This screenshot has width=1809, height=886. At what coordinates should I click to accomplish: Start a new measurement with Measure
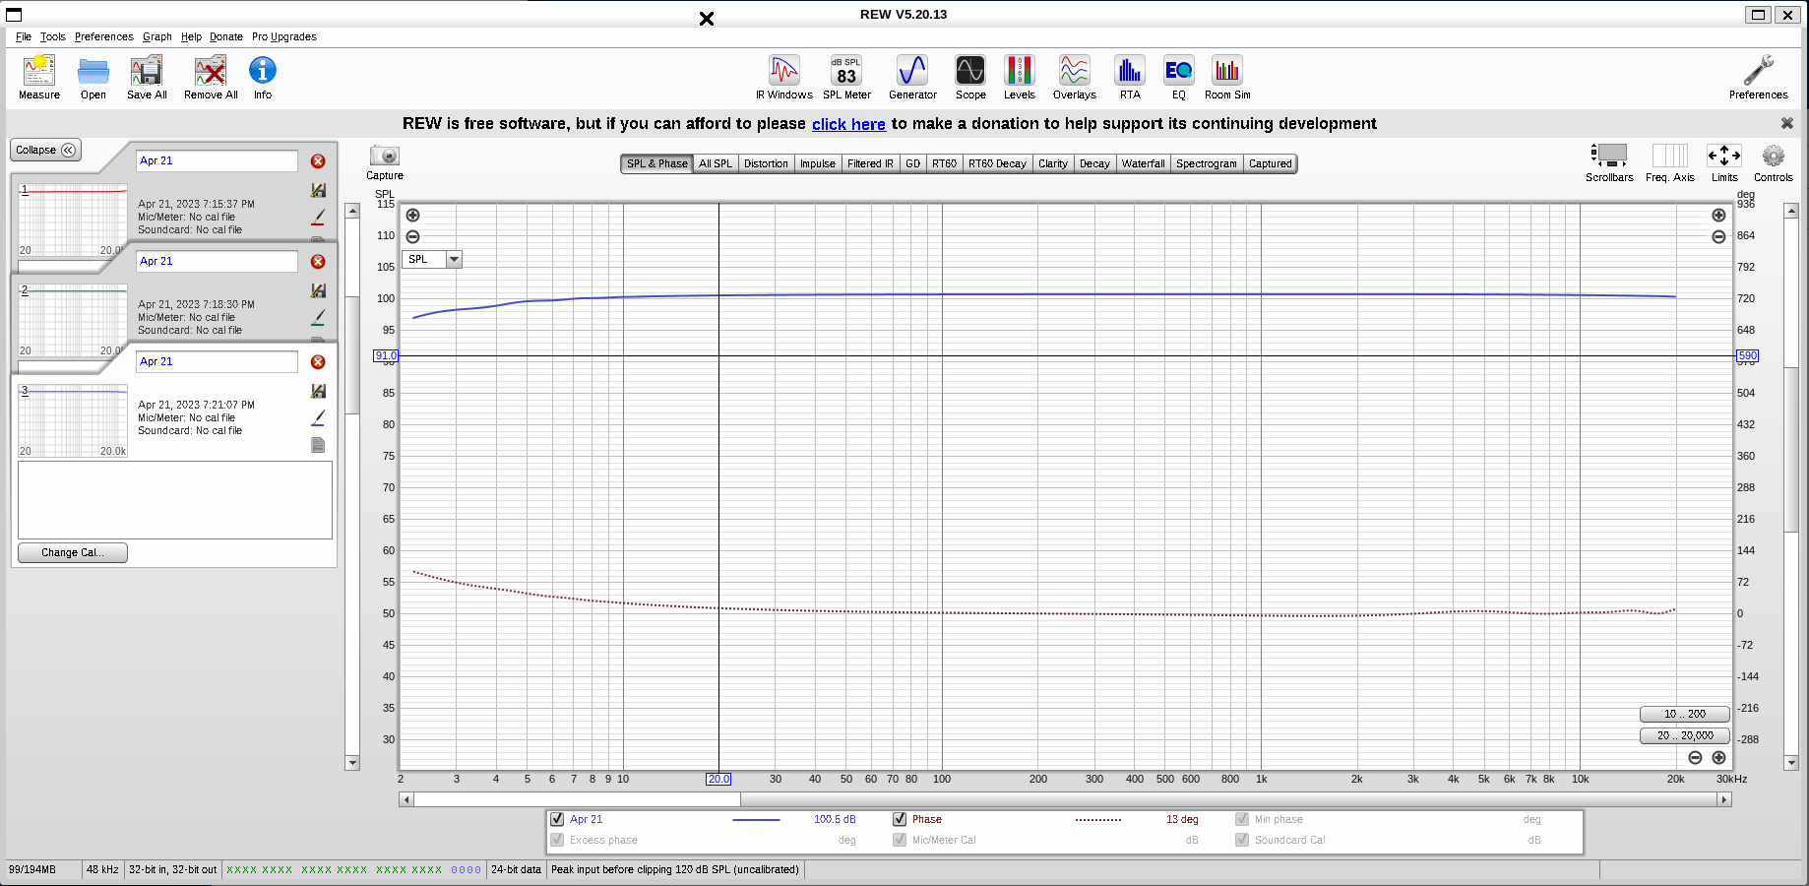(x=39, y=77)
